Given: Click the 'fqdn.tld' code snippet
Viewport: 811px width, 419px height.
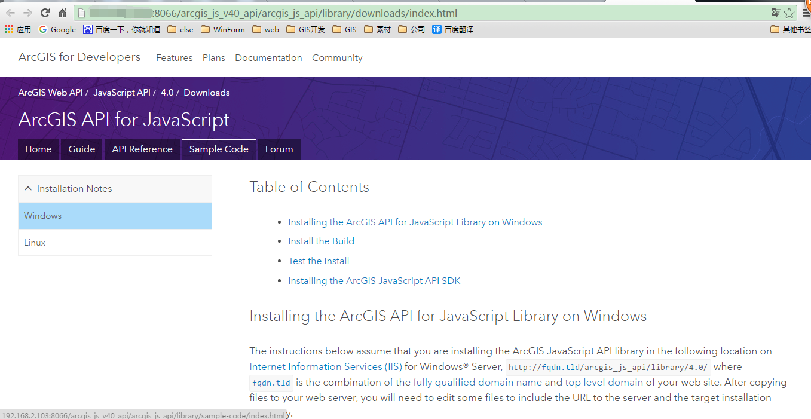Looking at the screenshot, I should click(x=271, y=383).
